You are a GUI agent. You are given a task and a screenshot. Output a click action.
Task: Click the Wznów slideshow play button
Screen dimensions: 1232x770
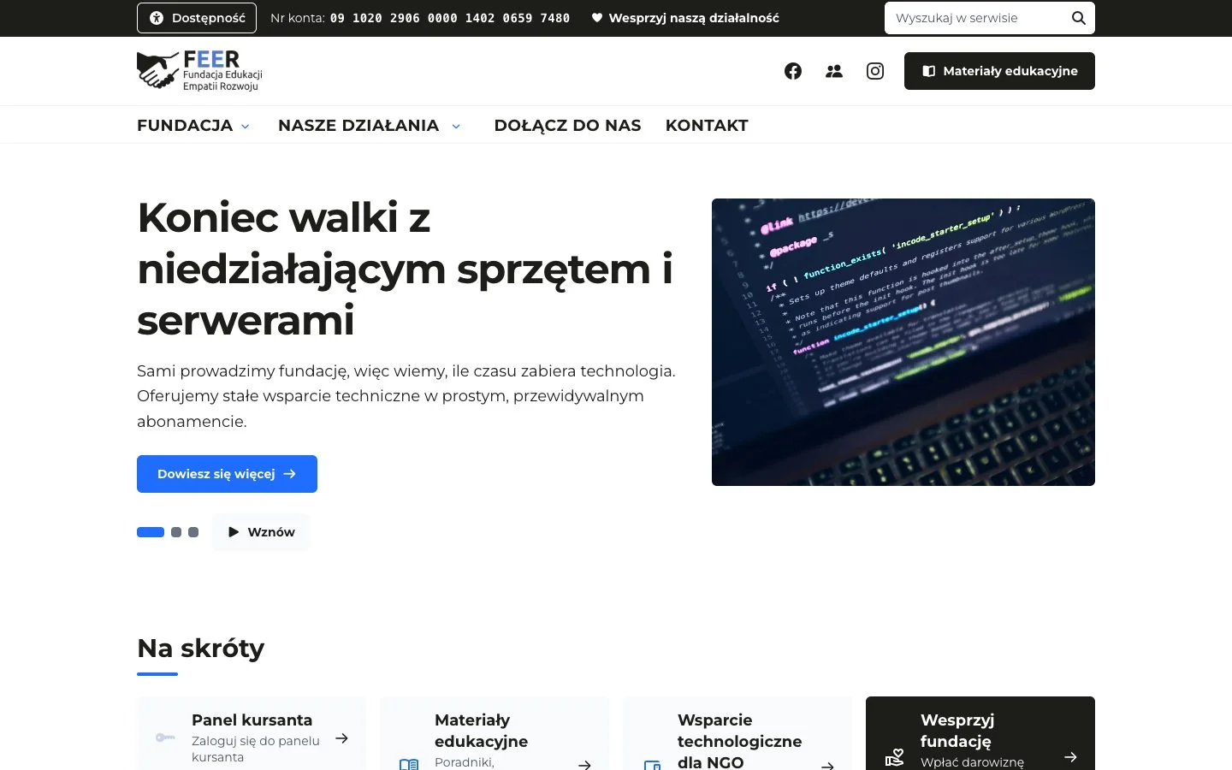261,532
